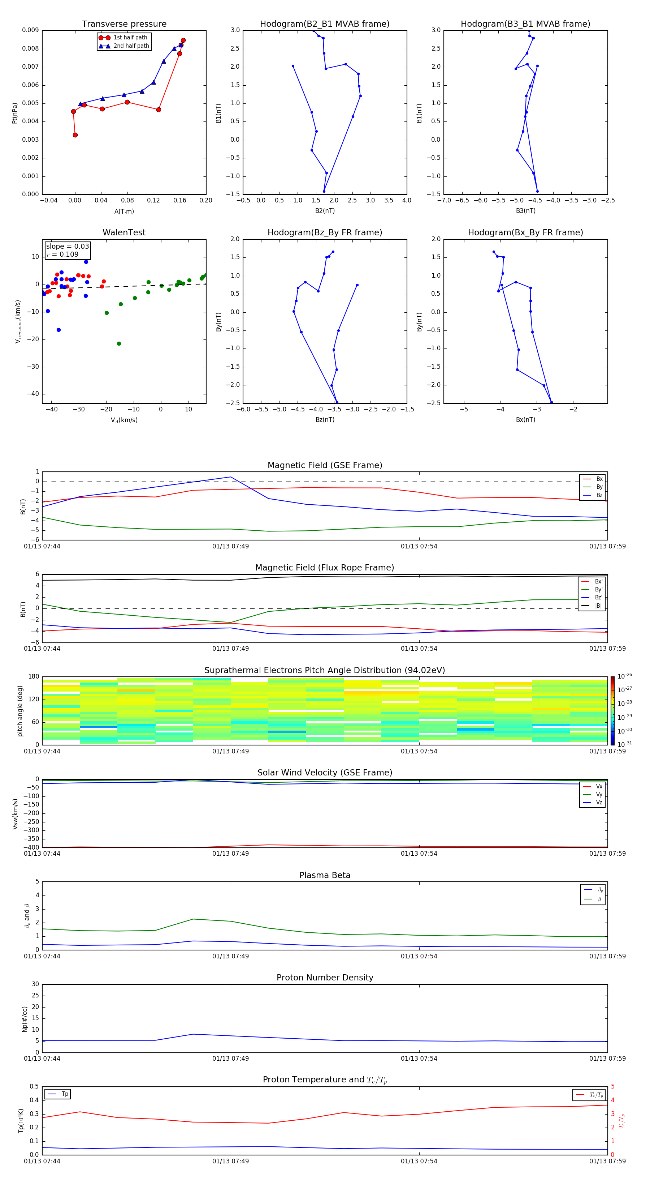650x1193 pixels.
Task: Click the "Bz'" legend entry in Flux Rope plot
Action: (592, 598)
